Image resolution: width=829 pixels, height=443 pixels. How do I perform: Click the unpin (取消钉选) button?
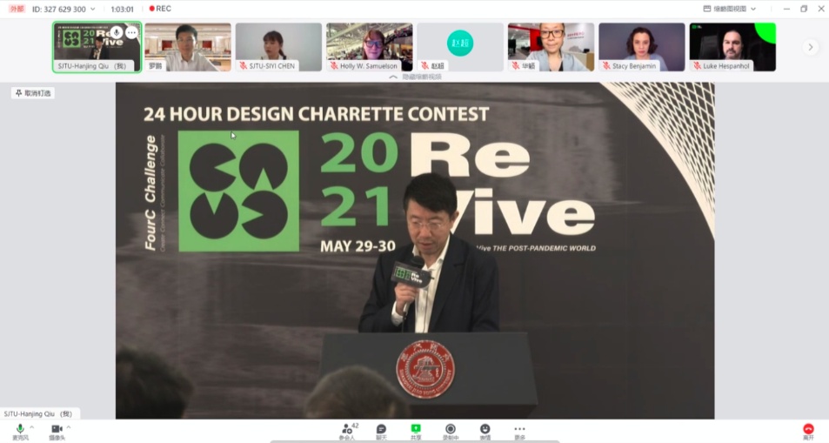pos(33,93)
